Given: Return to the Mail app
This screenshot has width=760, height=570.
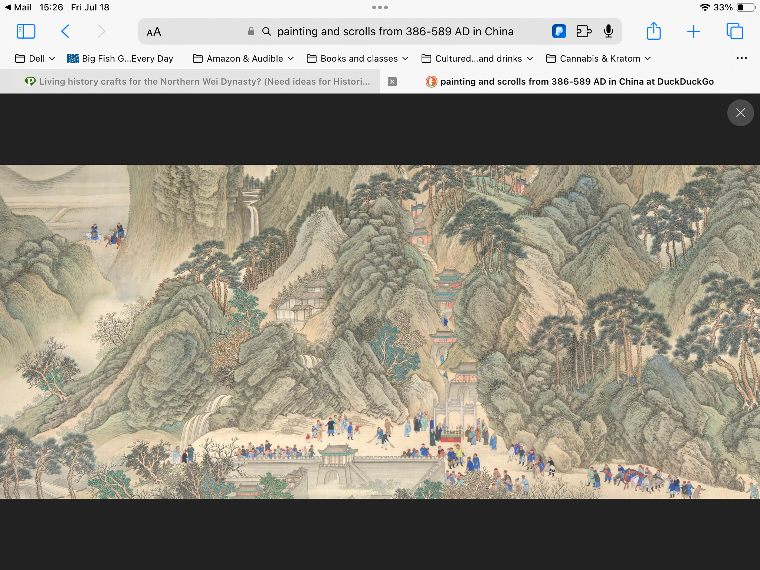Looking at the screenshot, I should (19, 7).
